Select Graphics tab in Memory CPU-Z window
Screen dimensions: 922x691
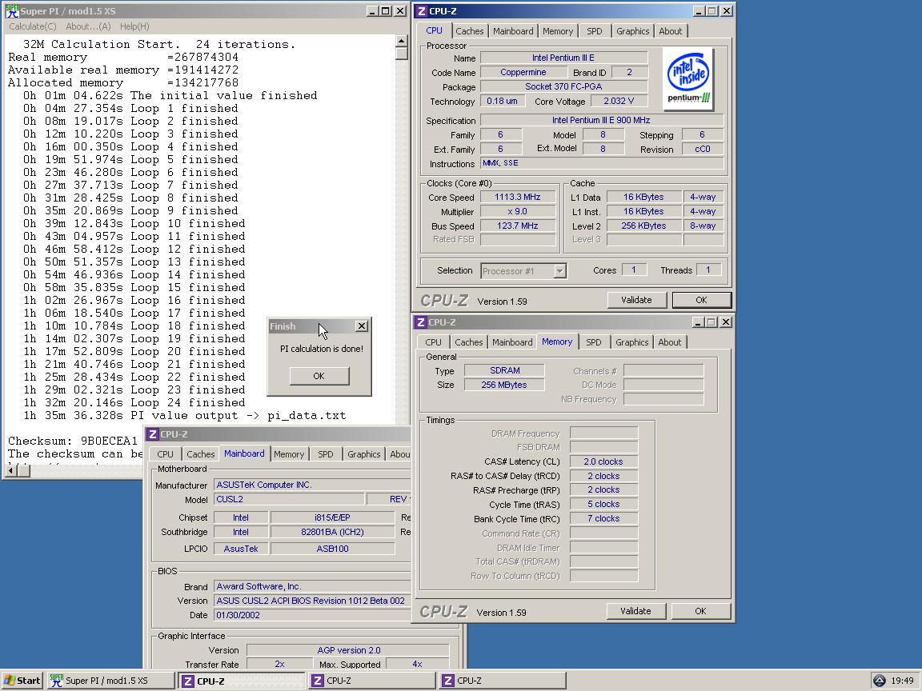[x=632, y=342]
